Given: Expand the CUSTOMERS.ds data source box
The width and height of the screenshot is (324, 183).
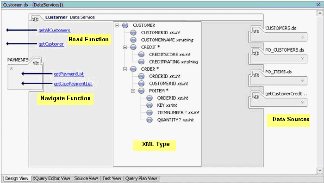Looking at the screenshot, I should pos(302,37).
